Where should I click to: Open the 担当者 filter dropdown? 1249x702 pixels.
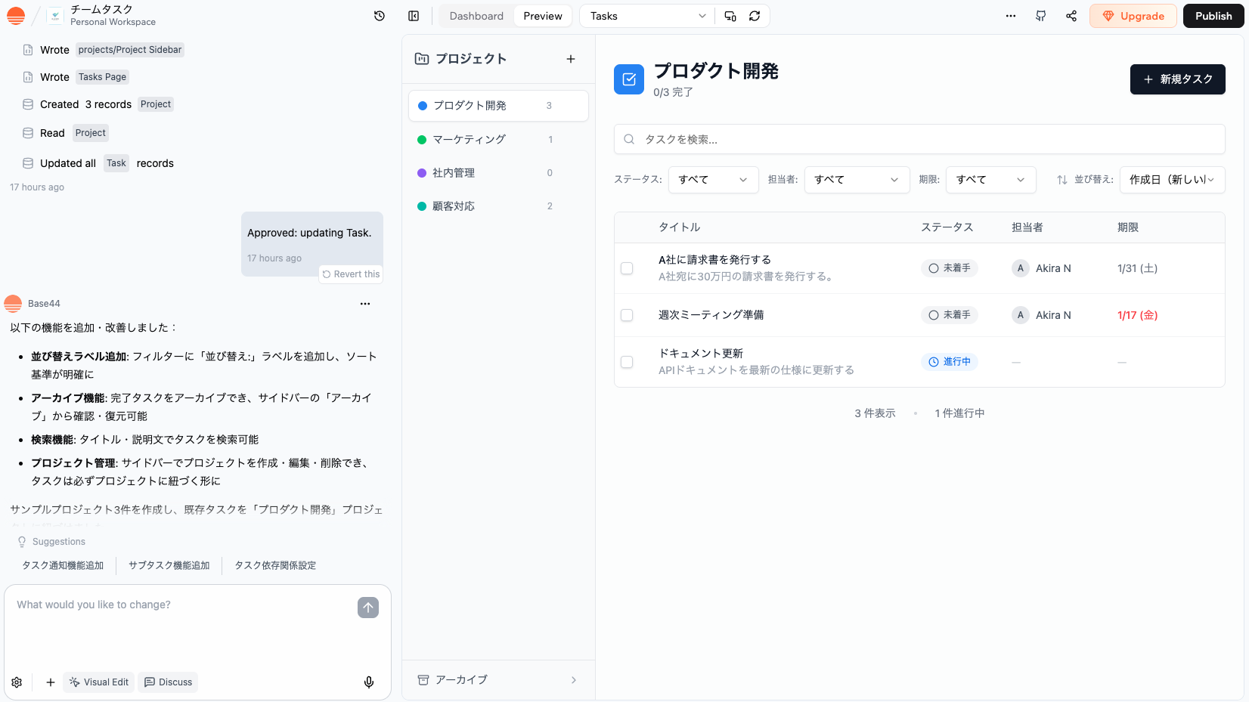[x=856, y=180]
